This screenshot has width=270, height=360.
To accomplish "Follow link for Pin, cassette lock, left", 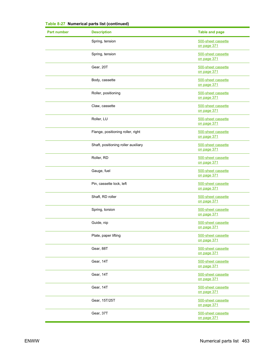I will (x=213, y=186).
